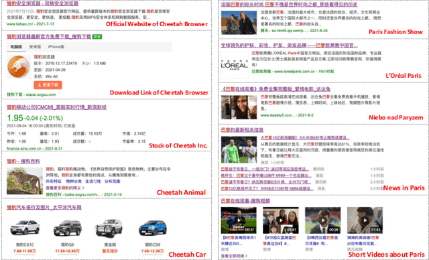Image resolution: width=429 pixels, height=260 pixels.
Task: Open the 满满的高级感!巴黎 video caption
Action: point(364,241)
